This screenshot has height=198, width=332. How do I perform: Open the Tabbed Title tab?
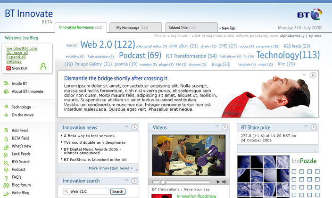click(x=191, y=27)
